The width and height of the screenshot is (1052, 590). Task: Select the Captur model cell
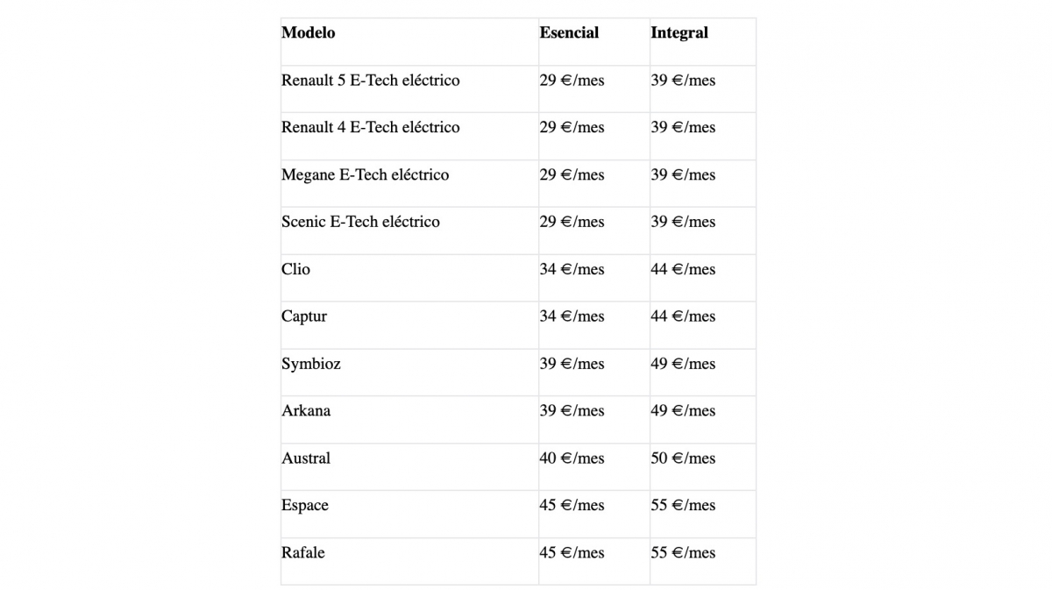click(x=304, y=316)
